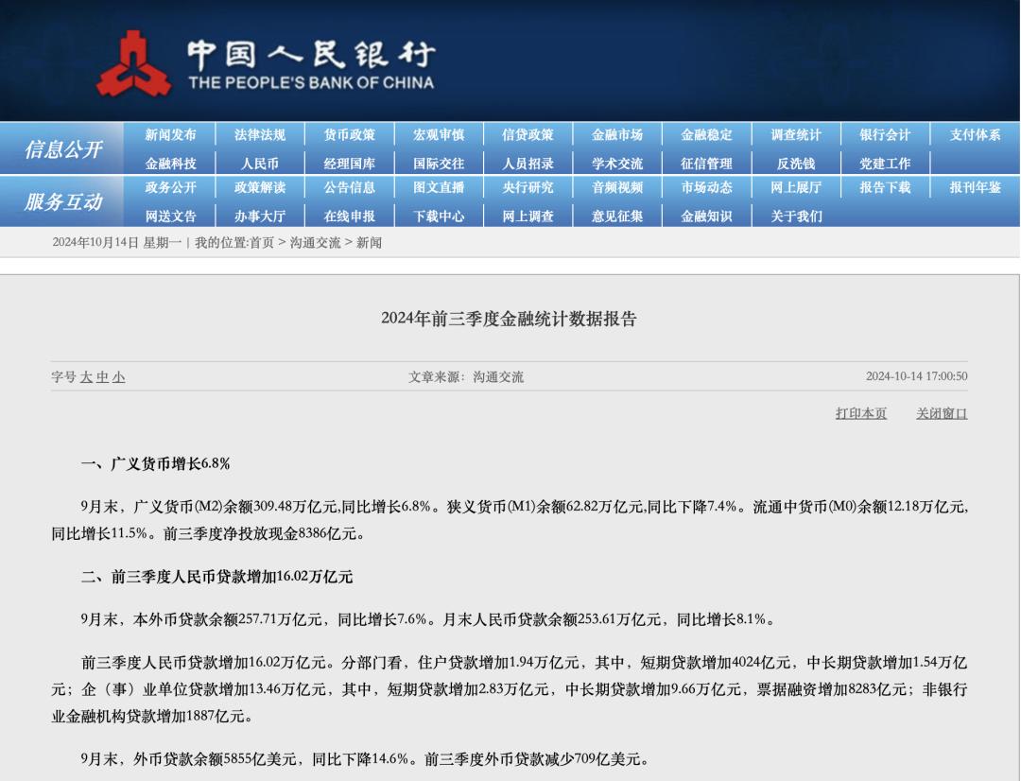Click 新闻 in the breadcrumb
Image resolution: width=1021 pixels, height=781 pixels.
point(370,243)
